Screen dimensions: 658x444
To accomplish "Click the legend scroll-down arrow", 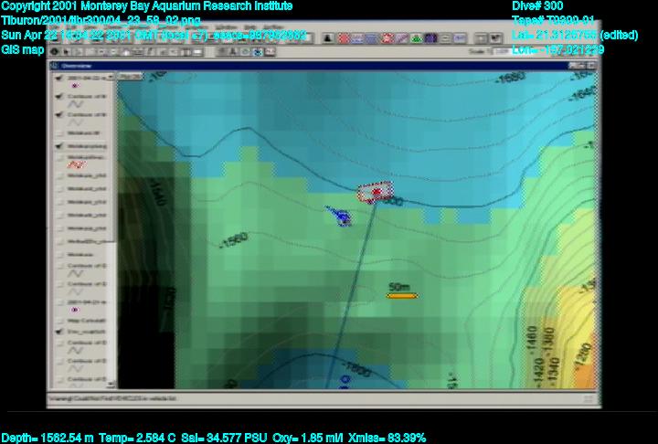I will 111,384.
